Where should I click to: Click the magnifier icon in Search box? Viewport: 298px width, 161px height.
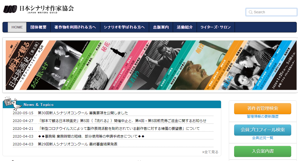coord(250,12)
